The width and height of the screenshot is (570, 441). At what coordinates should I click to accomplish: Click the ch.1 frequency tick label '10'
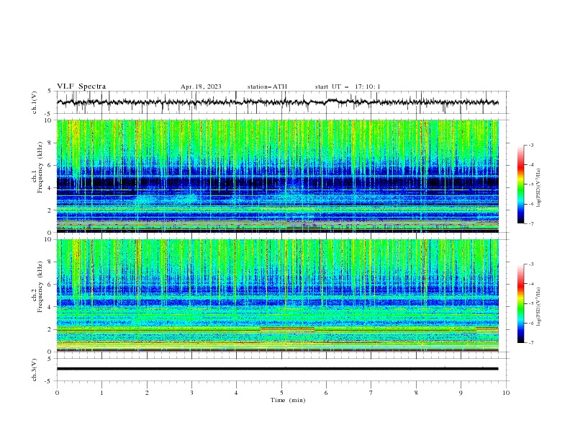[x=50, y=120]
